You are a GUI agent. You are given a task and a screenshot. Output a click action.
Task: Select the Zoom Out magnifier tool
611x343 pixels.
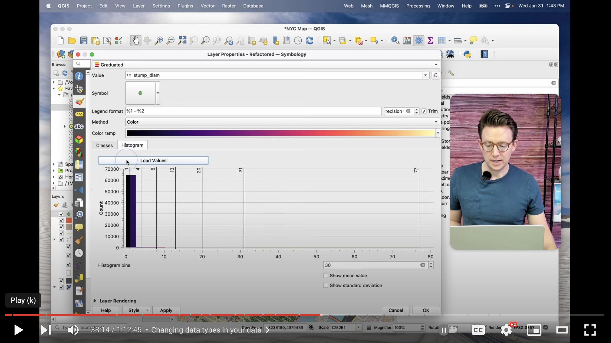click(170, 40)
